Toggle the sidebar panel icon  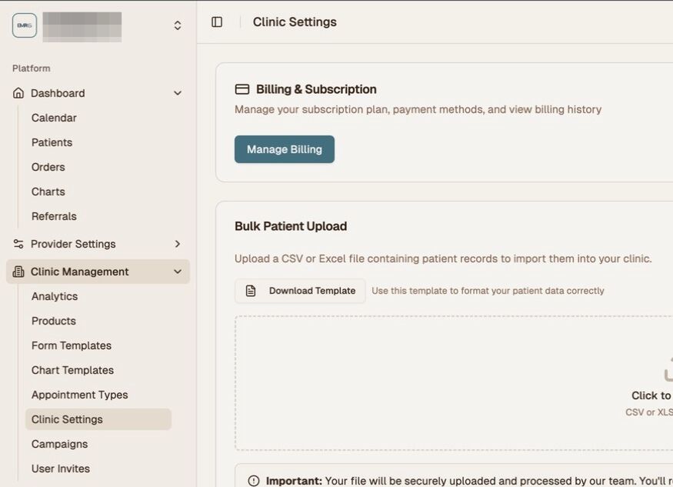coord(217,22)
